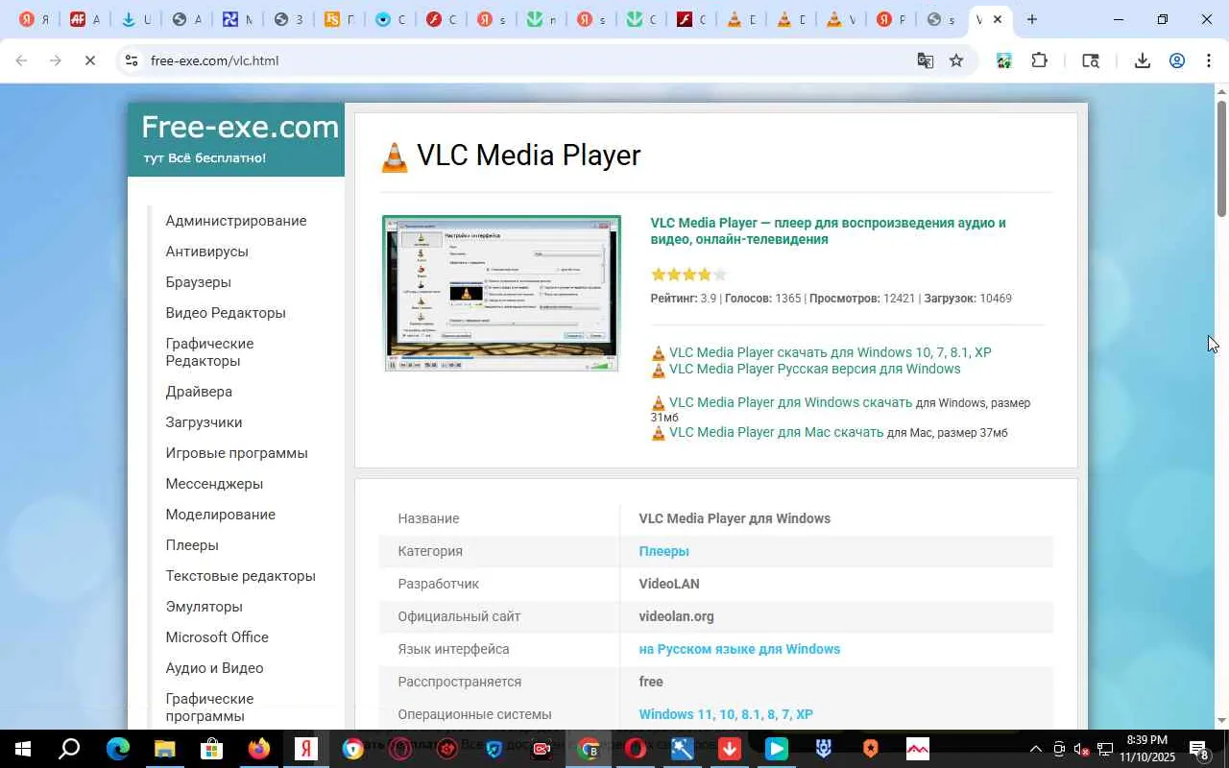
Task: Click the star rating under VLC description
Action: [688, 275]
